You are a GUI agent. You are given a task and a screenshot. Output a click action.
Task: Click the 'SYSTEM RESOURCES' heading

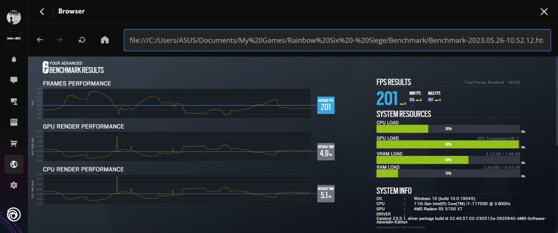point(404,114)
